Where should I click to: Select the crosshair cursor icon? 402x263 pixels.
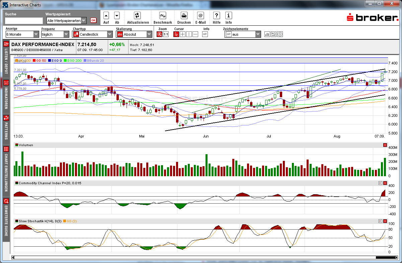183,34
